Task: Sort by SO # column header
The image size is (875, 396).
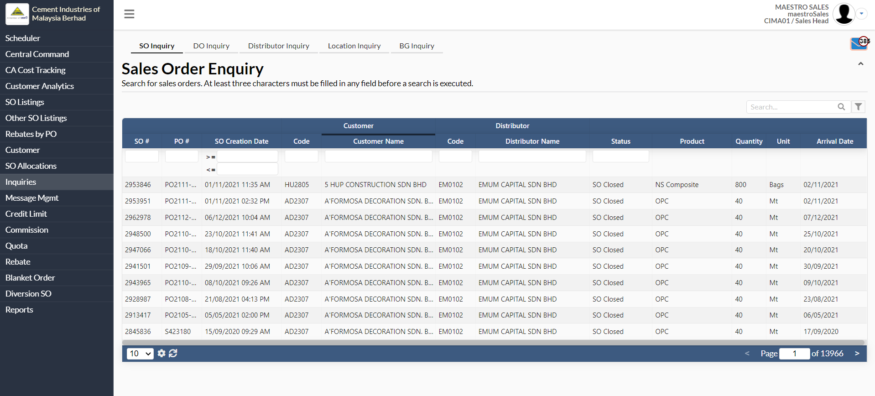Action: point(142,141)
